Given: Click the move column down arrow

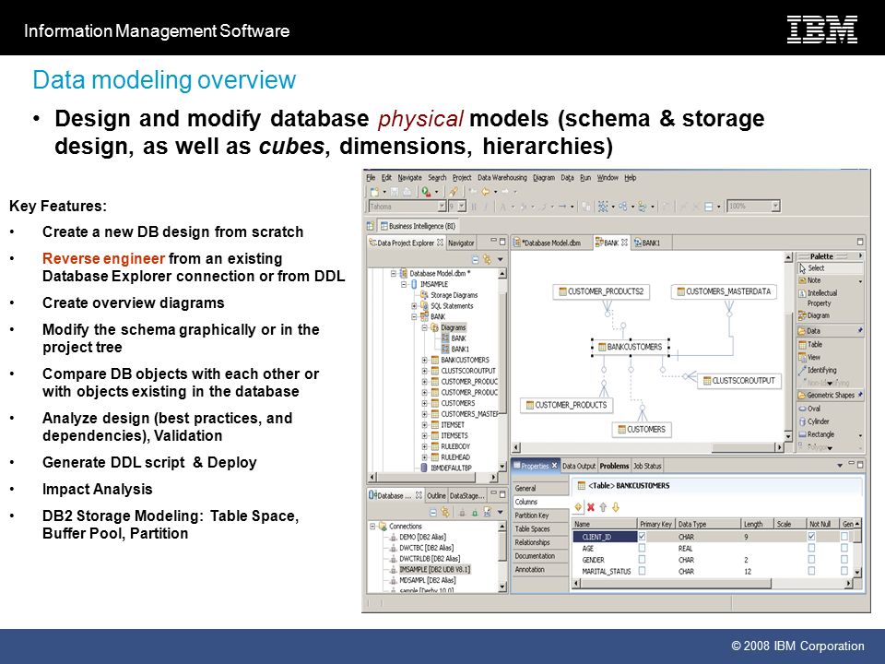Looking at the screenshot, I should pyautogui.click(x=616, y=507).
